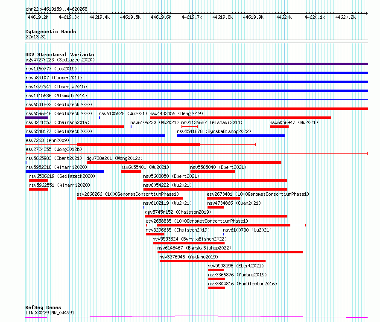Open nsv5585040 (Ebert2021) variant label

click(x=218, y=167)
